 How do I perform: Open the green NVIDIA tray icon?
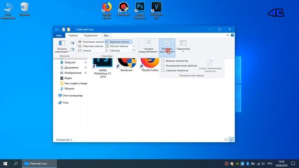pos(237,164)
